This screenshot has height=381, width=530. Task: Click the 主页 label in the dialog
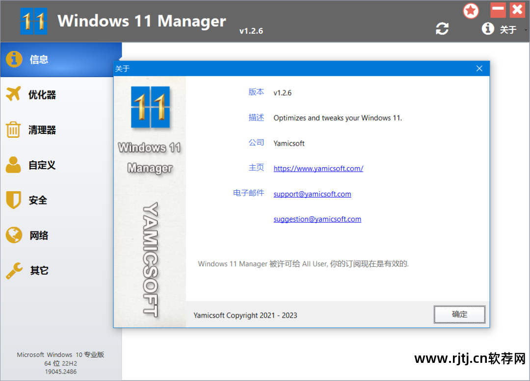[256, 168]
